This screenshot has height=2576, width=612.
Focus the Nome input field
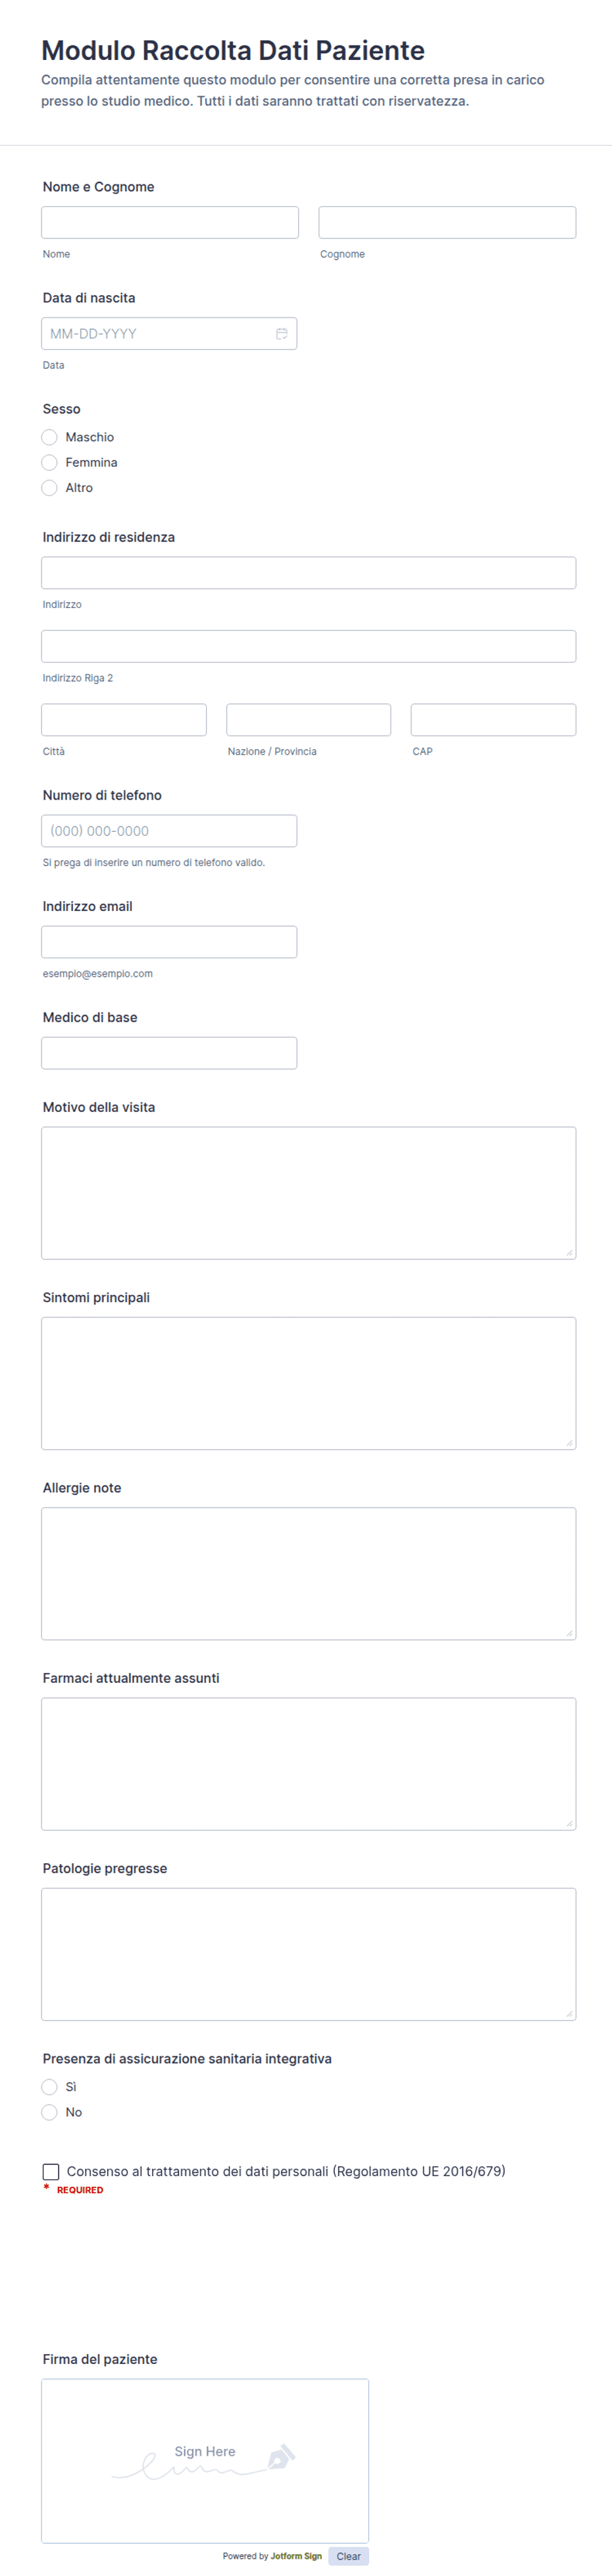pos(170,222)
